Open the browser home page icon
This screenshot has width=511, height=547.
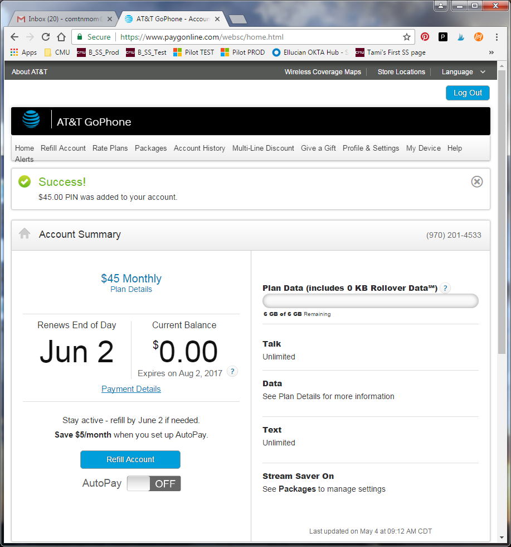pos(61,37)
